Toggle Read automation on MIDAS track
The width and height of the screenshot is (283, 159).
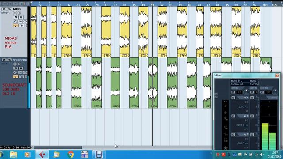coord(15,17)
